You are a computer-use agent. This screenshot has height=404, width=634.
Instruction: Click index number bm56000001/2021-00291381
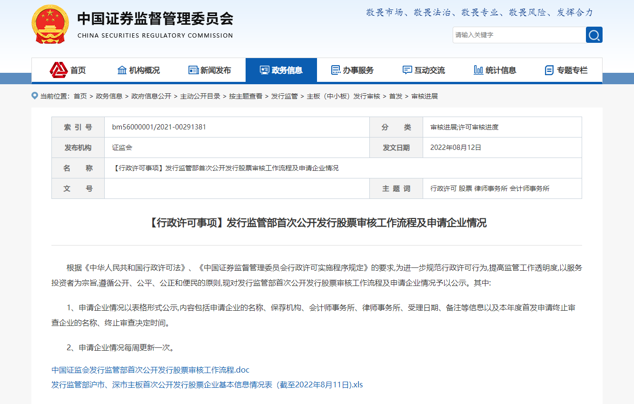click(159, 127)
